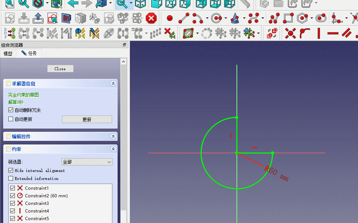Apply the vertical constraint tool
This screenshot has height=223, width=358.
(x=319, y=34)
